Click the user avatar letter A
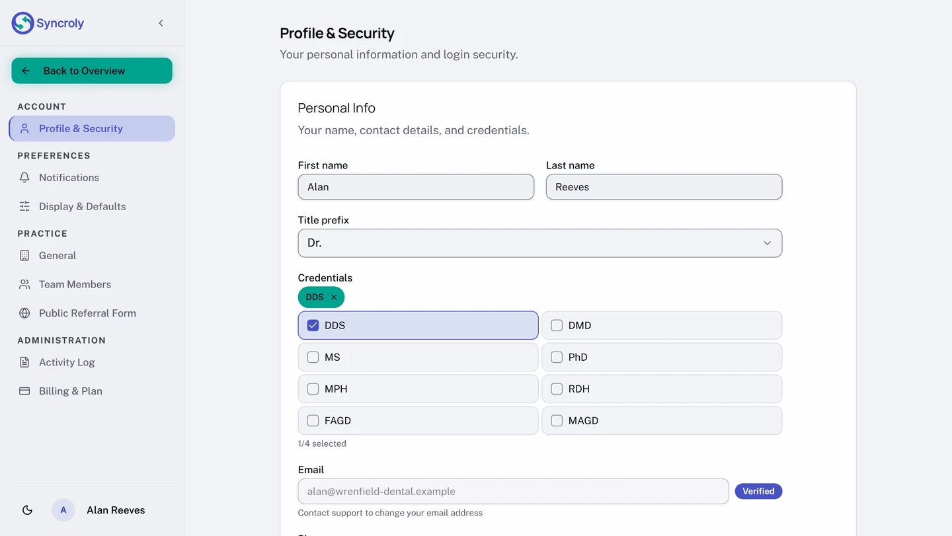Image resolution: width=952 pixels, height=536 pixels. pos(63,510)
